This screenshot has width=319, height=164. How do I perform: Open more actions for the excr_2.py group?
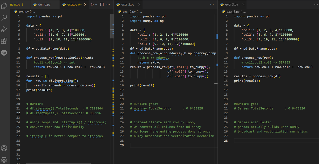click(x=212, y=5)
